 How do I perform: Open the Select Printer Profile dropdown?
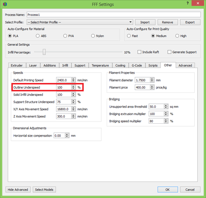click(80, 22)
